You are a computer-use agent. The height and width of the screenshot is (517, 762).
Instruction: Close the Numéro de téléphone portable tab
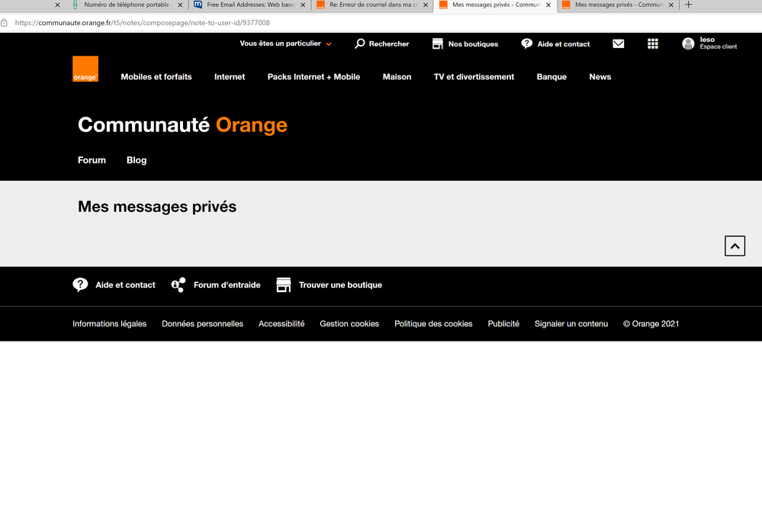click(180, 5)
